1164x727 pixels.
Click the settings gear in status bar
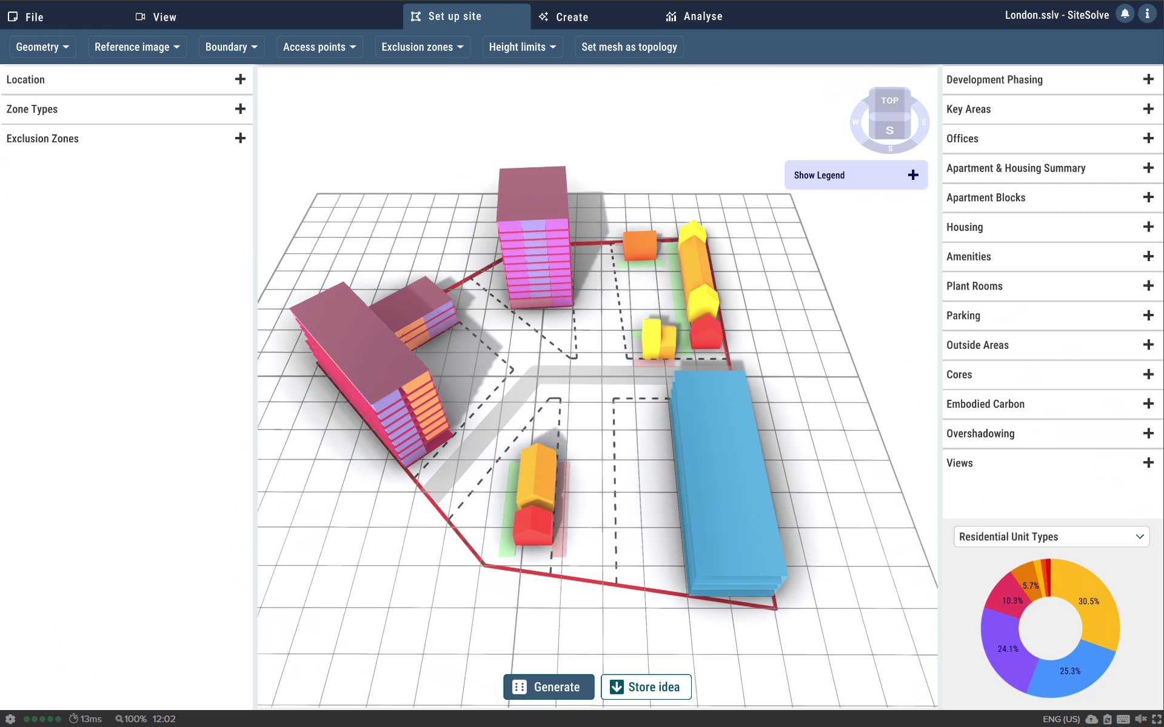click(10, 719)
